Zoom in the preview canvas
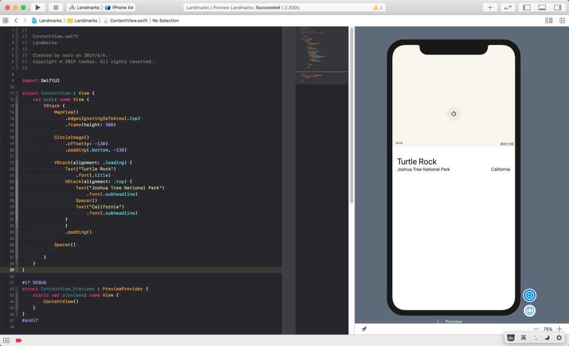This screenshot has height=346, width=569. 559,329
